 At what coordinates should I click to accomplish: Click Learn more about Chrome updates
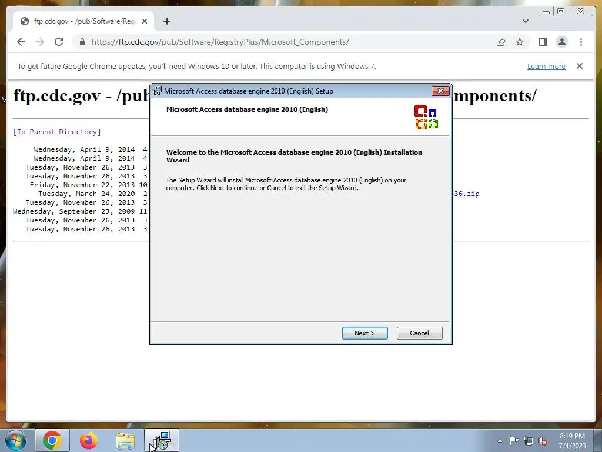(x=546, y=66)
